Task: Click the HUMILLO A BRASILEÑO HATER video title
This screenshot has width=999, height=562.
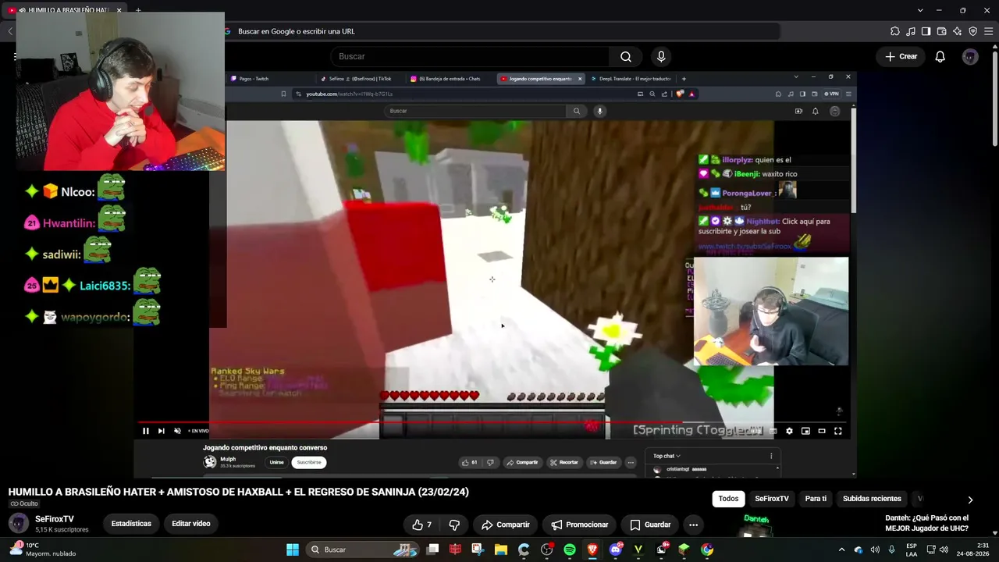Action: click(238, 492)
